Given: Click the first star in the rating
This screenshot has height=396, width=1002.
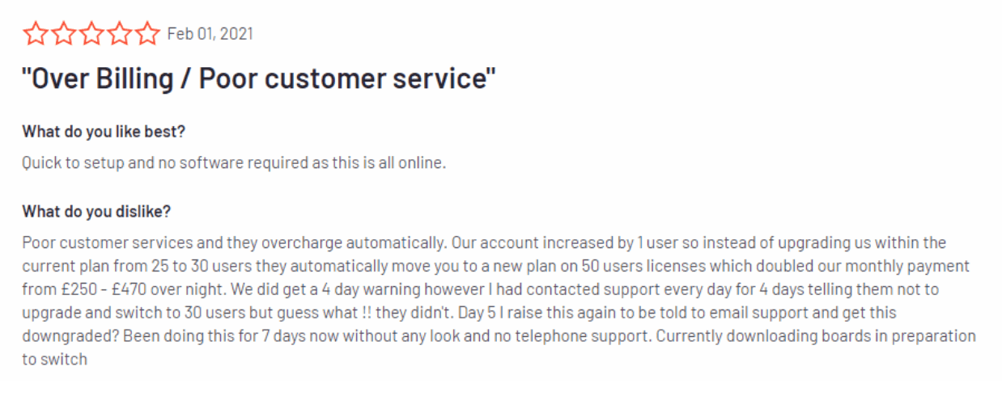Looking at the screenshot, I should (35, 34).
